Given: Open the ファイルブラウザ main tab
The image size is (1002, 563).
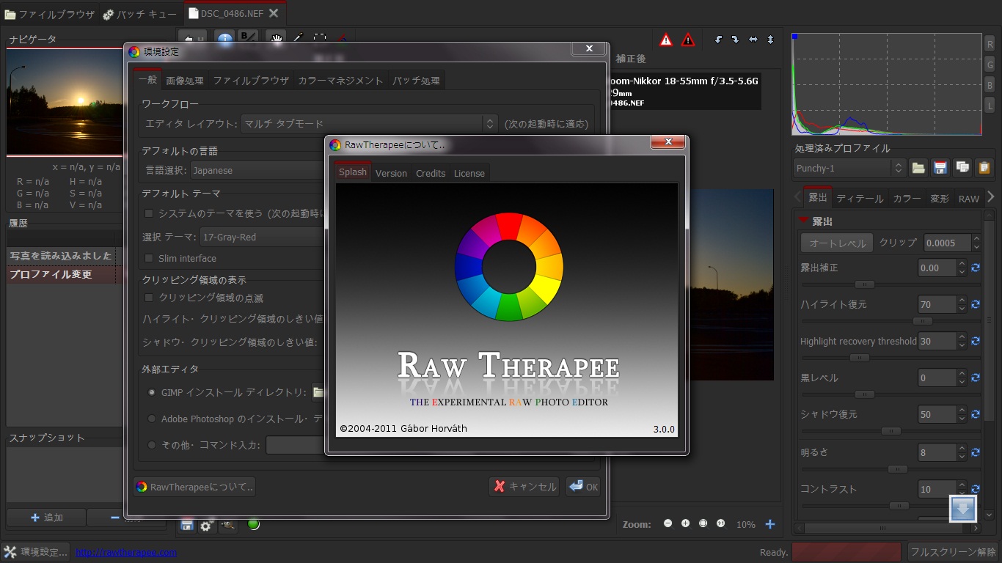Looking at the screenshot, I should 50,14.
